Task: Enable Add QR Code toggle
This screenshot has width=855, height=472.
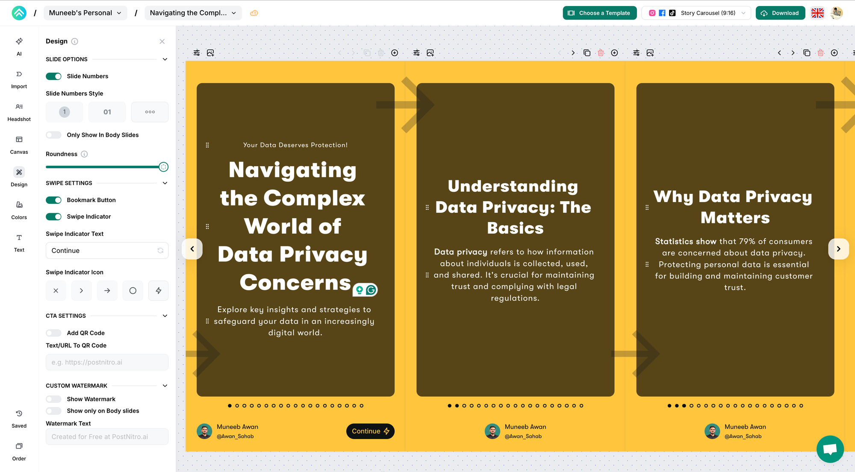Action: click(x=53, y=333)
